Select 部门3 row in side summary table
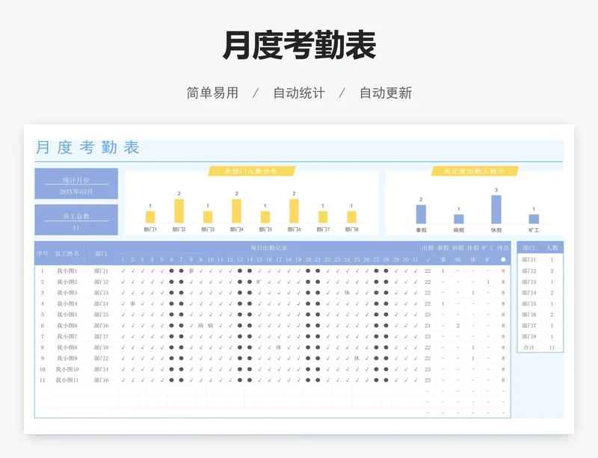598x458 pixels. (540, 282)
